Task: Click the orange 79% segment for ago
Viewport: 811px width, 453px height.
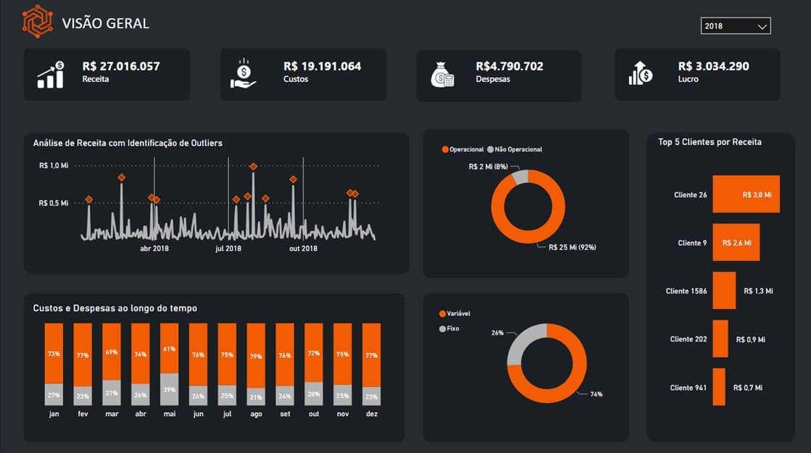Action: (256, 356)
